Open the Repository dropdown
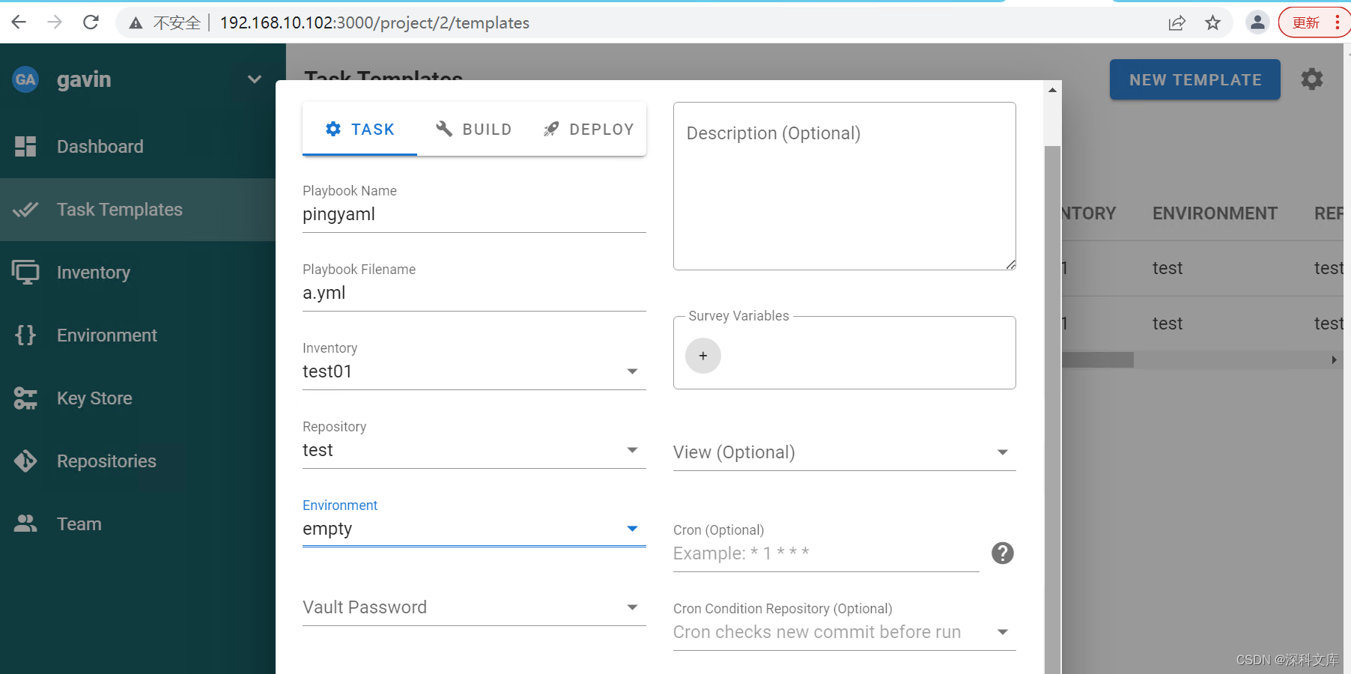Viewport: 1351px width, 674px height. [x=474, y=450]
